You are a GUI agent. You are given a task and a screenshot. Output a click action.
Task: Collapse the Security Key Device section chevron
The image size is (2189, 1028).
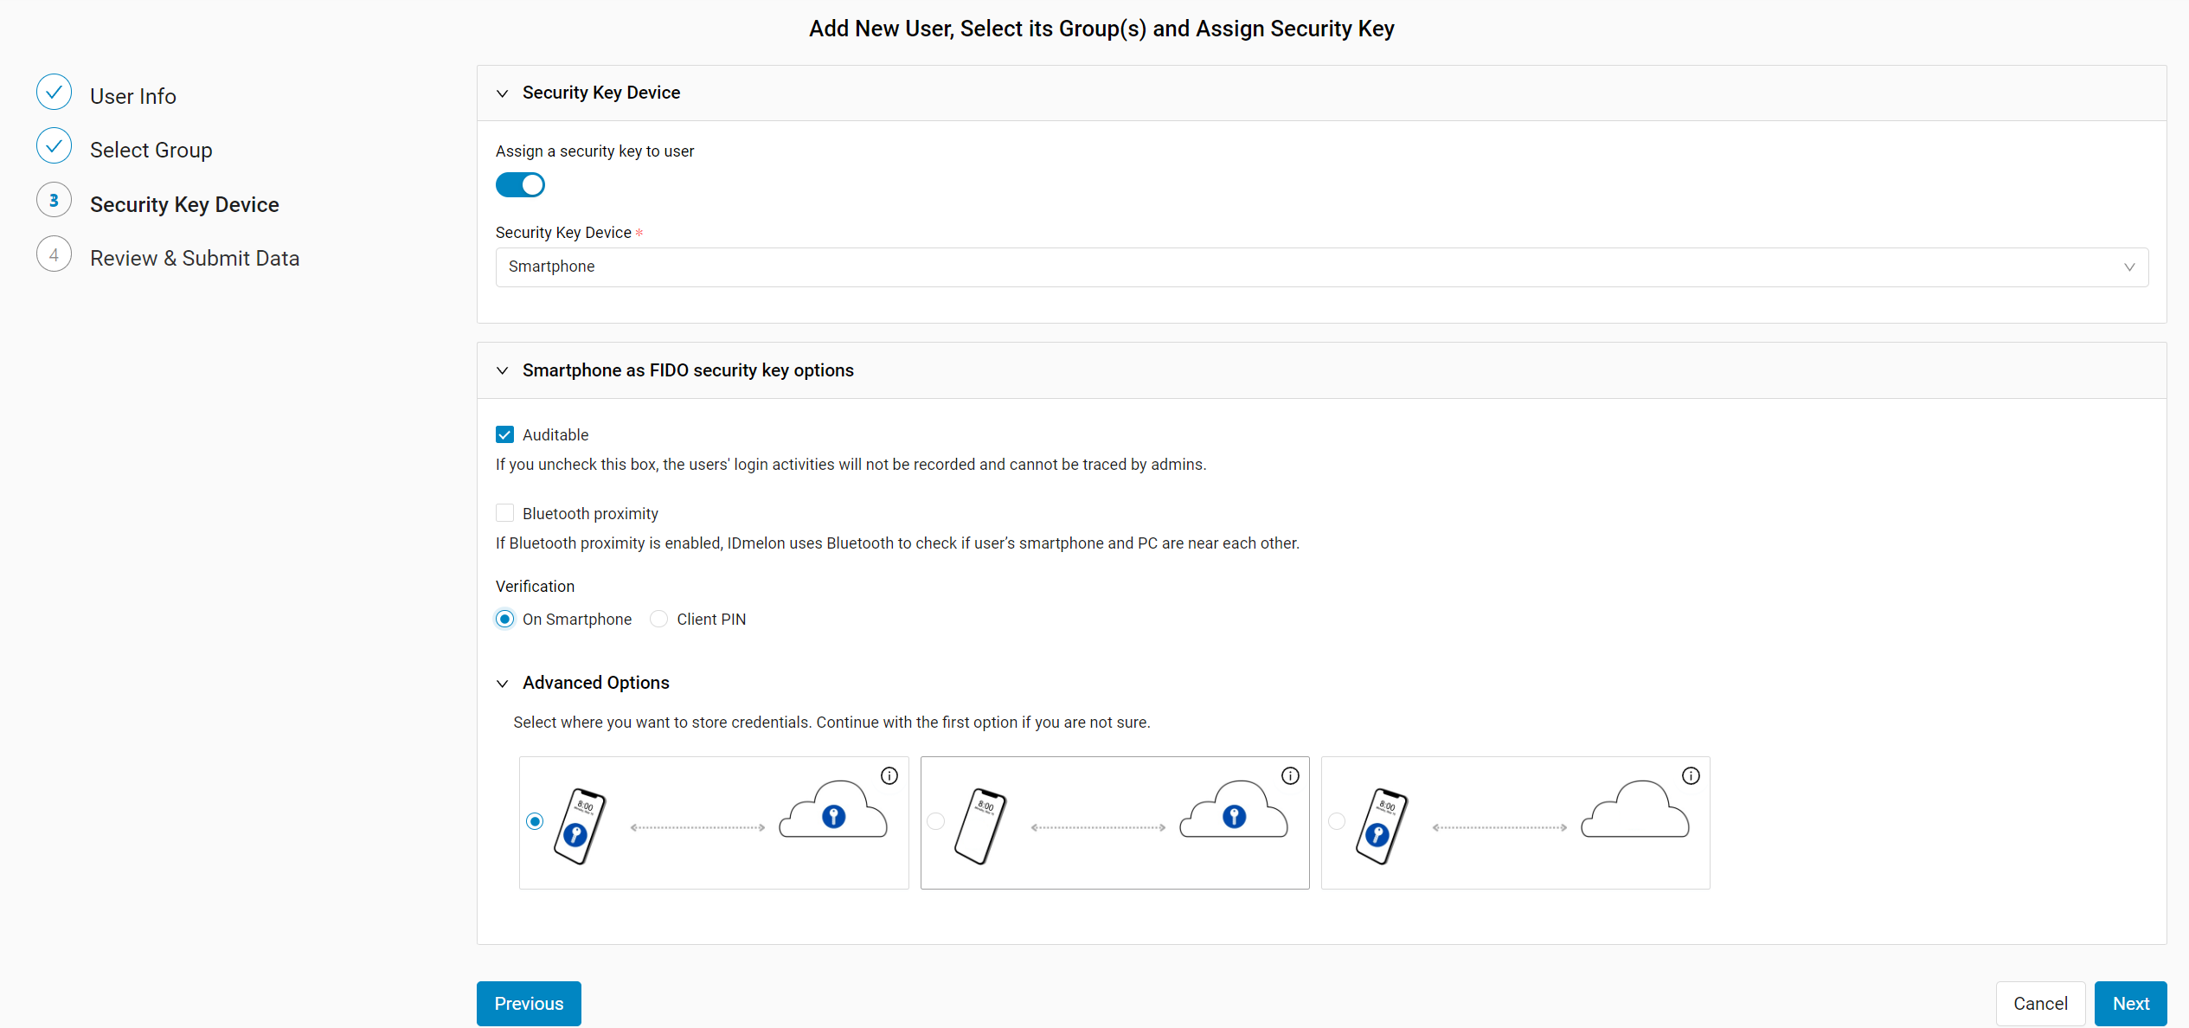pos(502,93)
